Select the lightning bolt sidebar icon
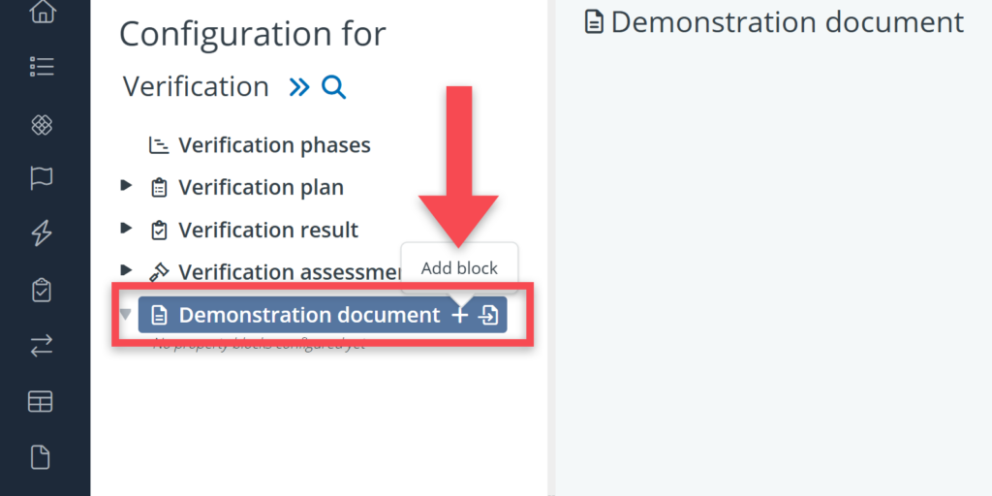Viewport: 992px width, 496px height. point(42,233)
